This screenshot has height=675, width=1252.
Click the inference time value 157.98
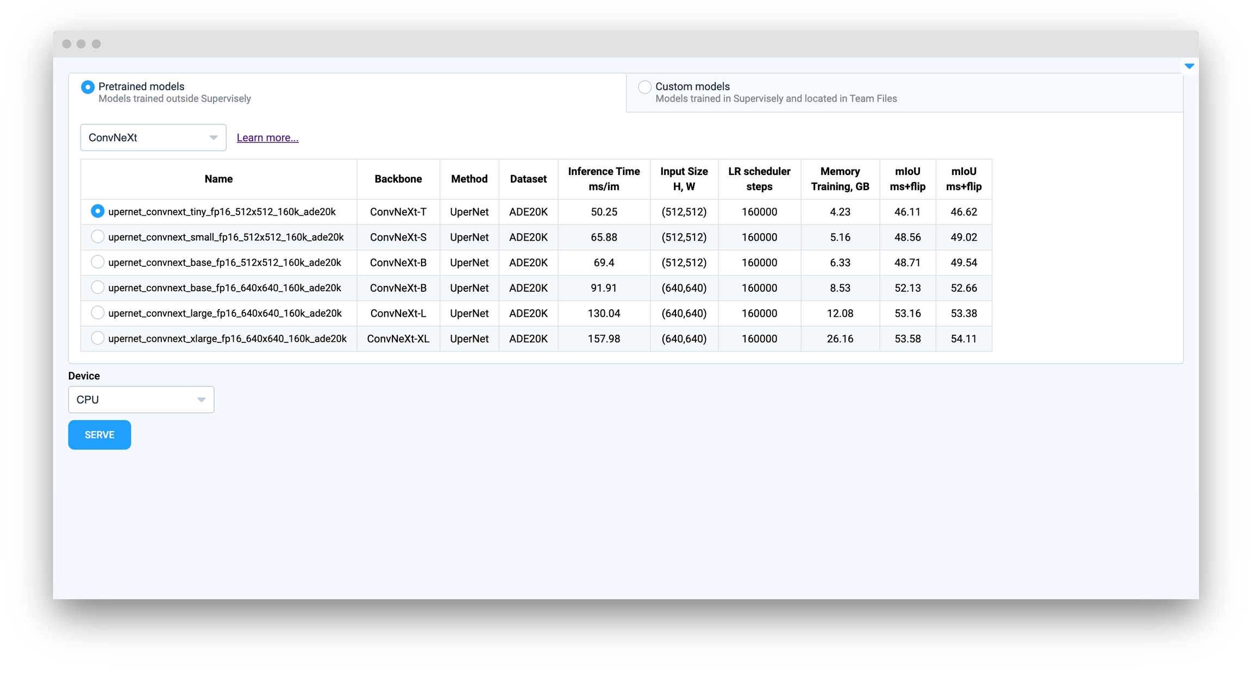(604, 339)
